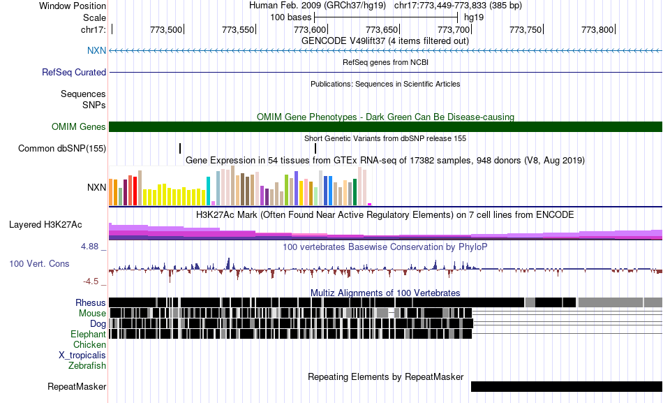Viewport: 663px width, 403px height.
Task: Select the Zebrafish alignment row label
Action: point(87,366)
